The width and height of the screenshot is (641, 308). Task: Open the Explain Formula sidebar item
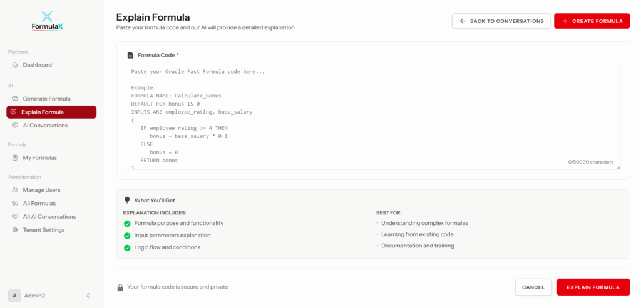(x=51, y=112)
